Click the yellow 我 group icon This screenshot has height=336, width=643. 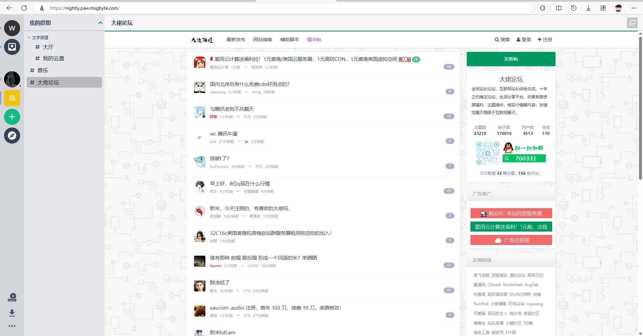pos(12,98)
